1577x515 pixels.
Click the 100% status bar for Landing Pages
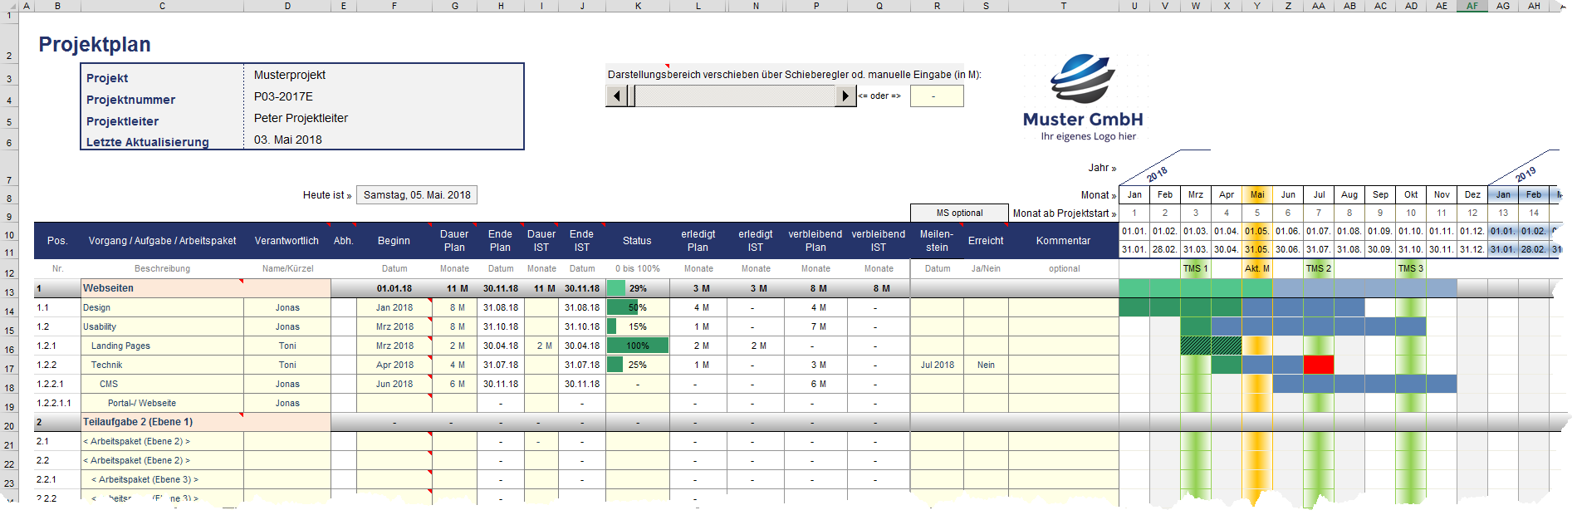coord(637,346)
